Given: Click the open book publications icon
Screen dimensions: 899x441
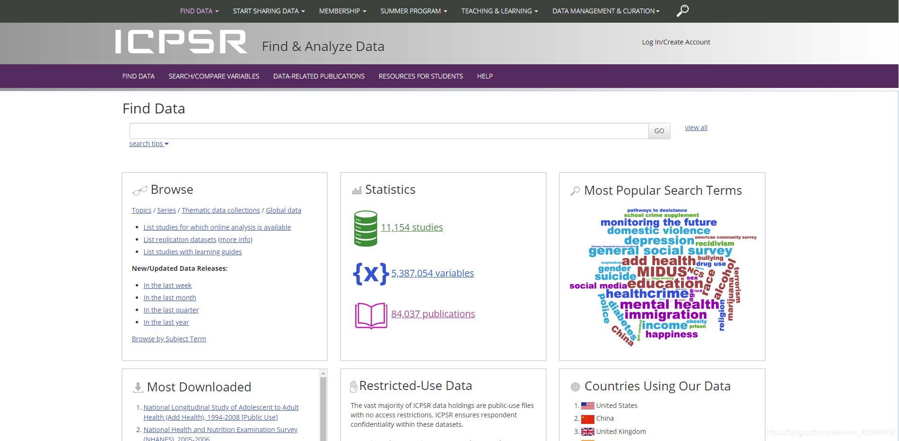Looking at the screenshot, I should (x=371, y=315).
